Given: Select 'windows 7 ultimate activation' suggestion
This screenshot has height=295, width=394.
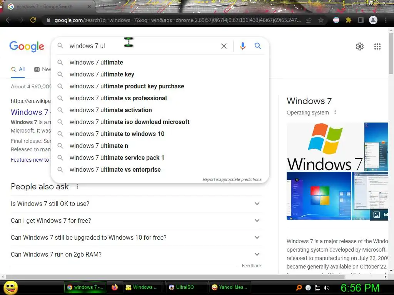Looking at the screenshot, I should coord(160,110).
